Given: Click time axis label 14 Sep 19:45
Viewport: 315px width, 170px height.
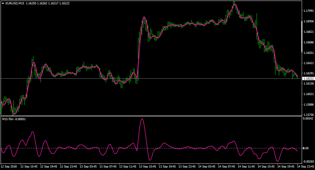Looking at the screenshot, I should [286, 167].
